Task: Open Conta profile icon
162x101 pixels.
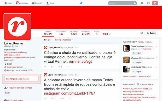Action: (x=48, y=3)
